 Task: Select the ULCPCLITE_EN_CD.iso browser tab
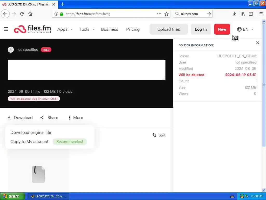(x=29, y=4)
